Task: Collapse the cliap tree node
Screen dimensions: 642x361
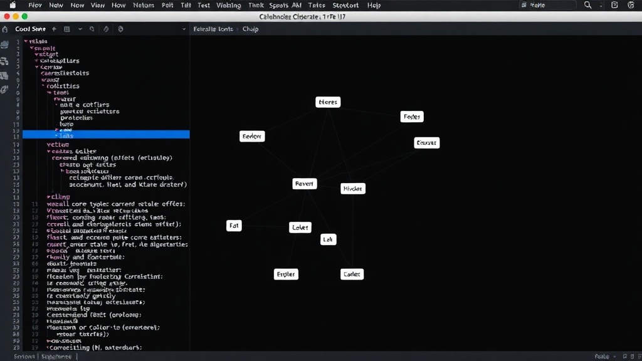Action: tap(48, 197)
